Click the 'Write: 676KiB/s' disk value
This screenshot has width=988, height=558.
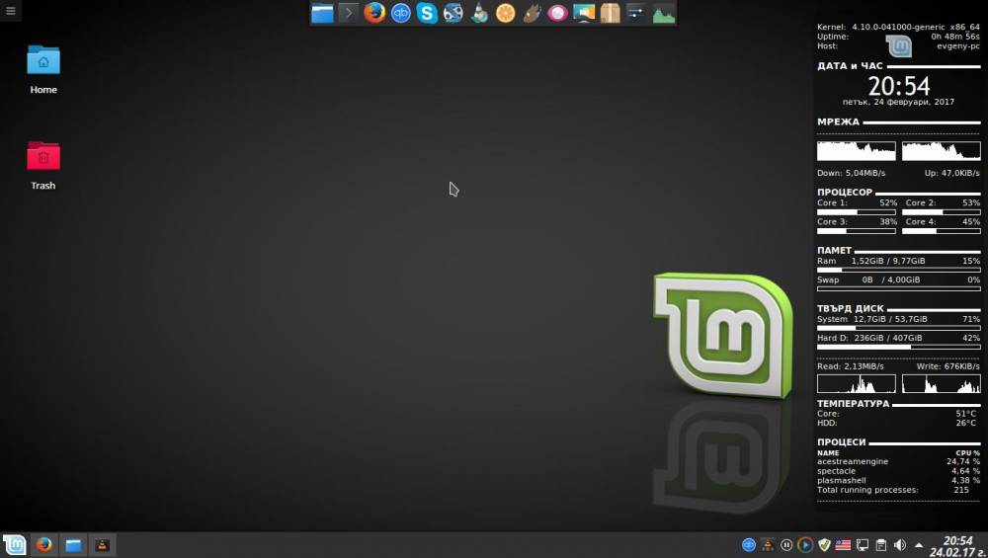pos(948,366)
